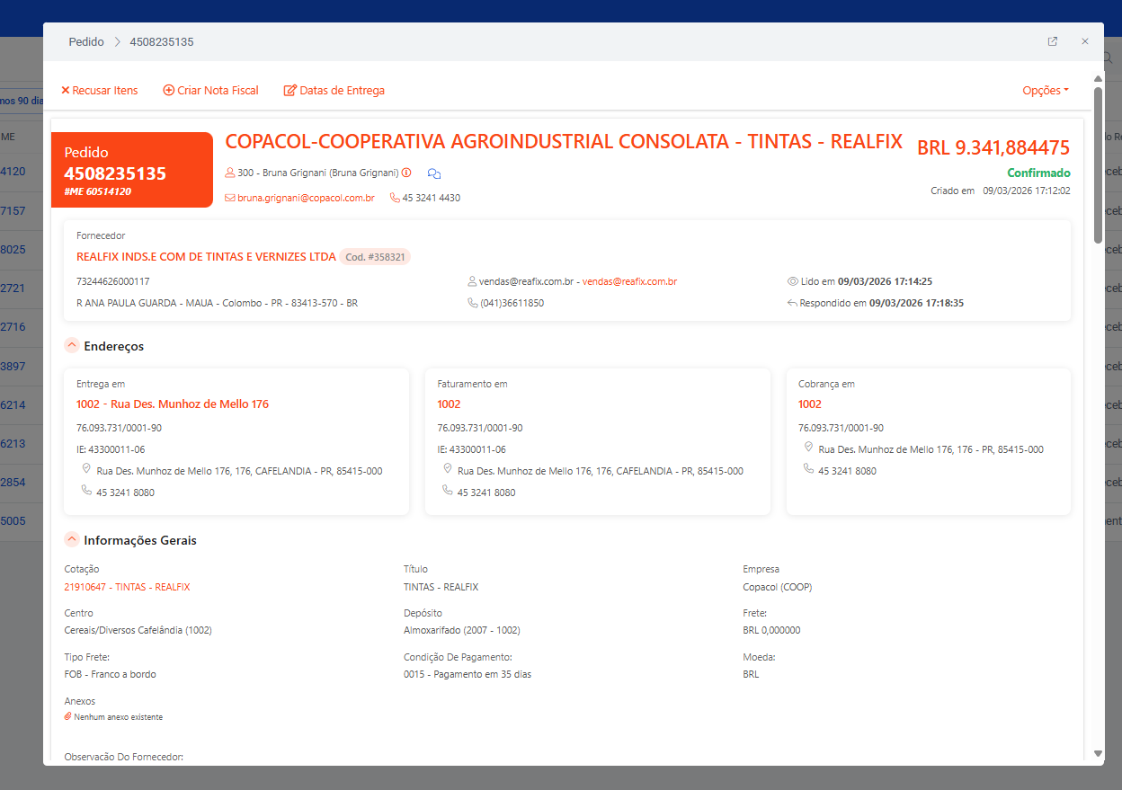
Task: Click the phone icon in the Faturamento card
Action: 447,491
